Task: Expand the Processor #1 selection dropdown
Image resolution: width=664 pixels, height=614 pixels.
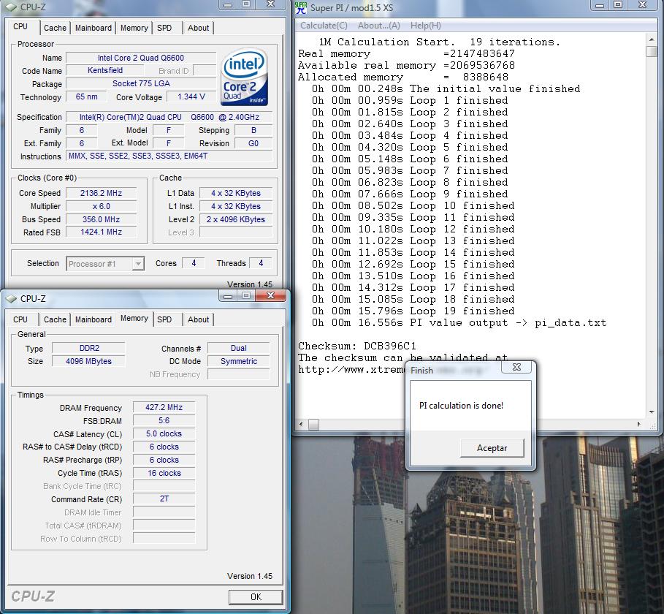Action: (x=137, y=264)
